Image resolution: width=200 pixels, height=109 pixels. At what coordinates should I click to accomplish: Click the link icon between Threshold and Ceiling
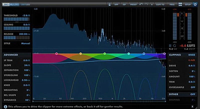[17, 22]
